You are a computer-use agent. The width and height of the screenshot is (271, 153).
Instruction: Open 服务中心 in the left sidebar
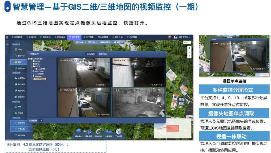point(19,56)
